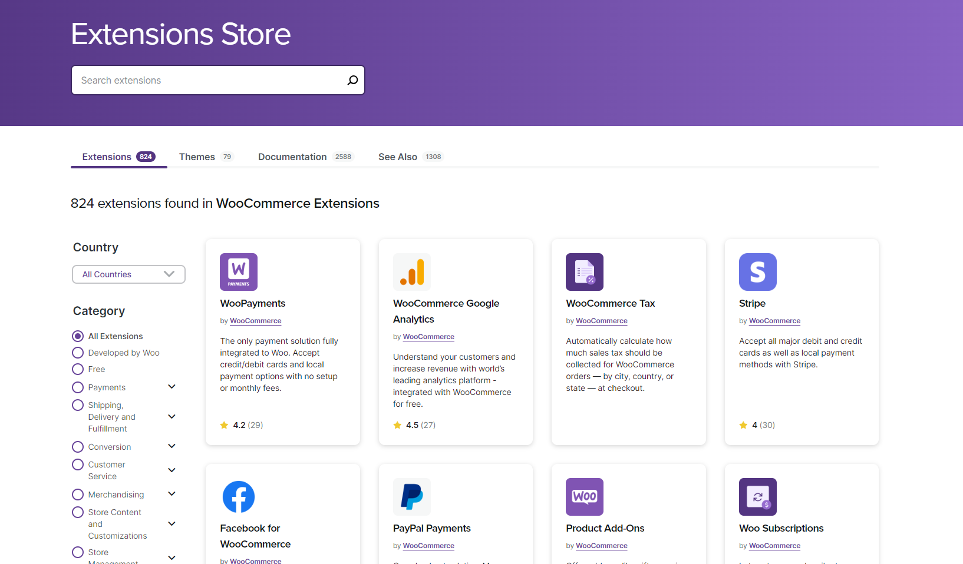Click the WooCommerce Tax description text
963x564 pixels.
pyautogui.click(x=620, y=364)
